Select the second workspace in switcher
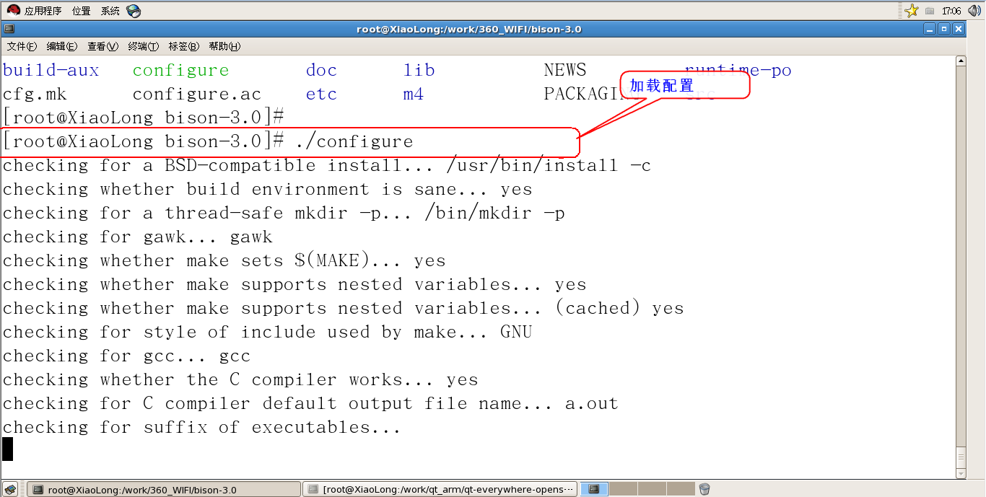Image resolution: width=986 pixels, height=497 pixels. point(624,489)
